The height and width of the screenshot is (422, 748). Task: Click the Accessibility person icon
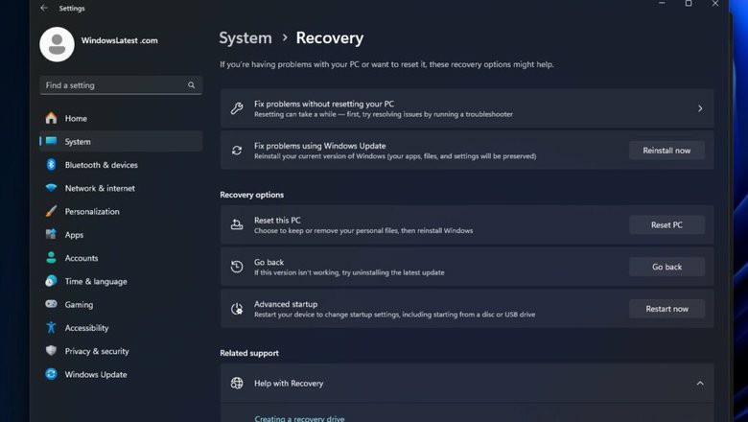[x=51, y=328]
